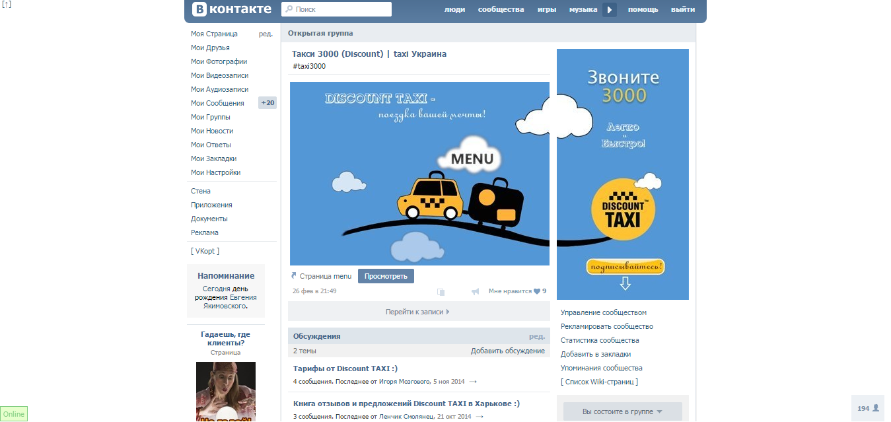This screenshot has width=891, height=422.
Task: Click Рекламировать сообщество
Action: coord(607,326)
